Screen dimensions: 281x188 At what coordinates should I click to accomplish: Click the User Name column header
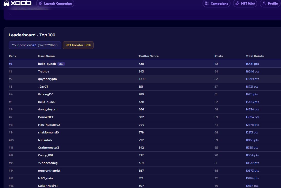tap(46, 56)
